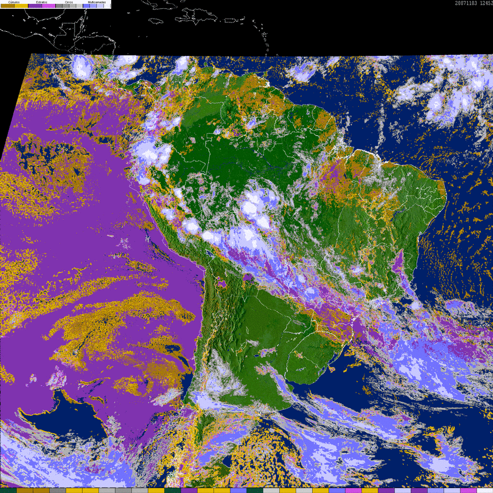Click the Cúmulos legend label
493x493 pixels.
(14, 2)
